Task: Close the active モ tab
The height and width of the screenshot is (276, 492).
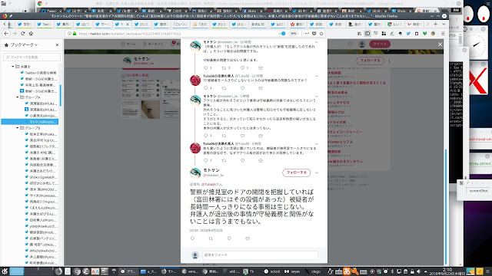Action: pyautogui.click(x=128, y=24)
